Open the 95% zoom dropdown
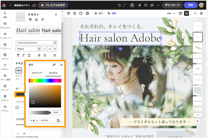This screenshot has width=208, height=138. pos(171,13)
